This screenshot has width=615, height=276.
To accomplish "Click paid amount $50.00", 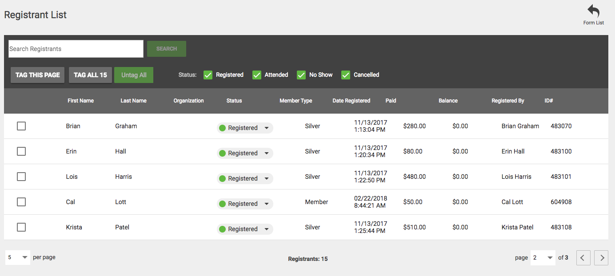I will tap(413, 202).
